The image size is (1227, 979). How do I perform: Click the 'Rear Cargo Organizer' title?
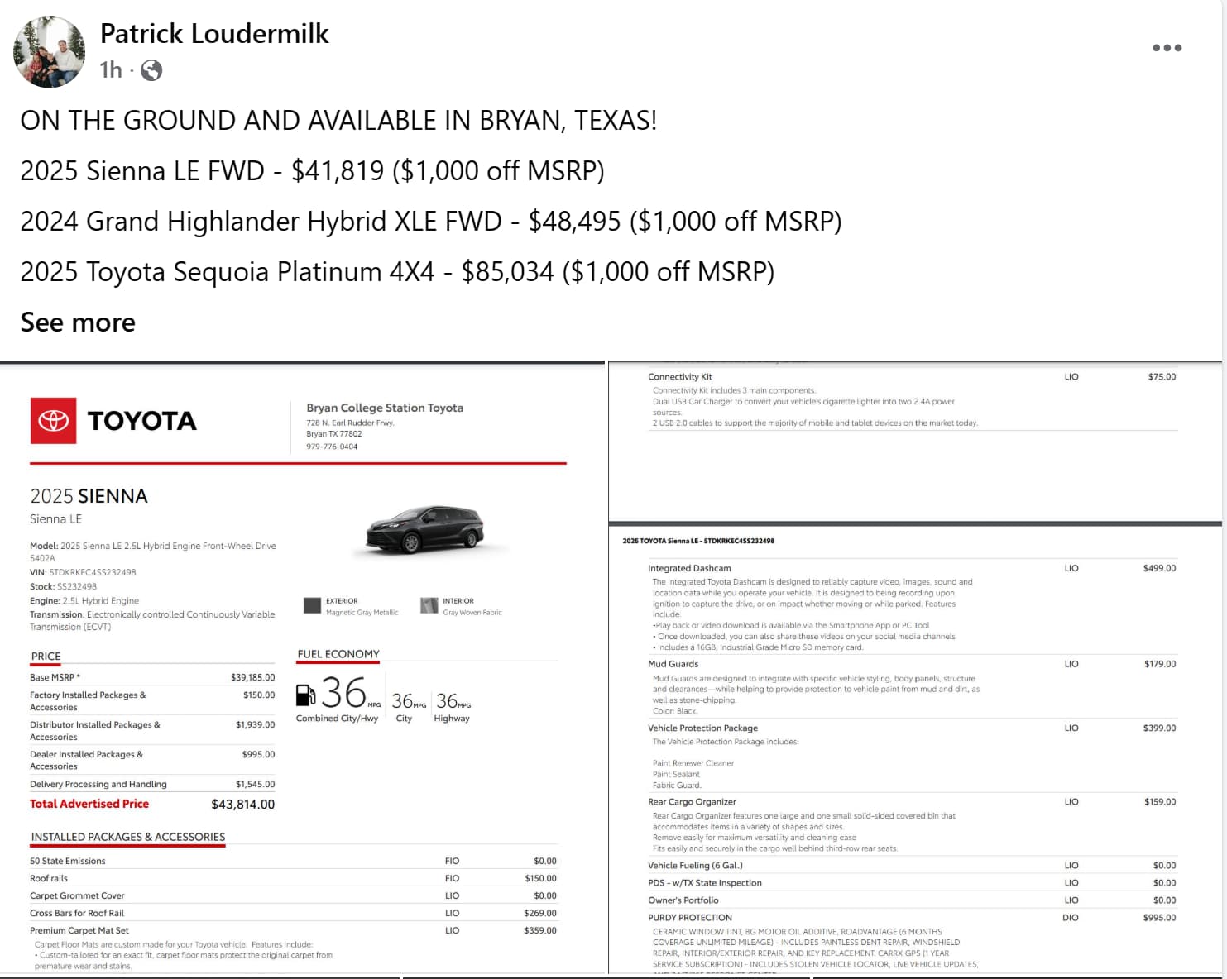pyautogui.click(x=692, y=801)
